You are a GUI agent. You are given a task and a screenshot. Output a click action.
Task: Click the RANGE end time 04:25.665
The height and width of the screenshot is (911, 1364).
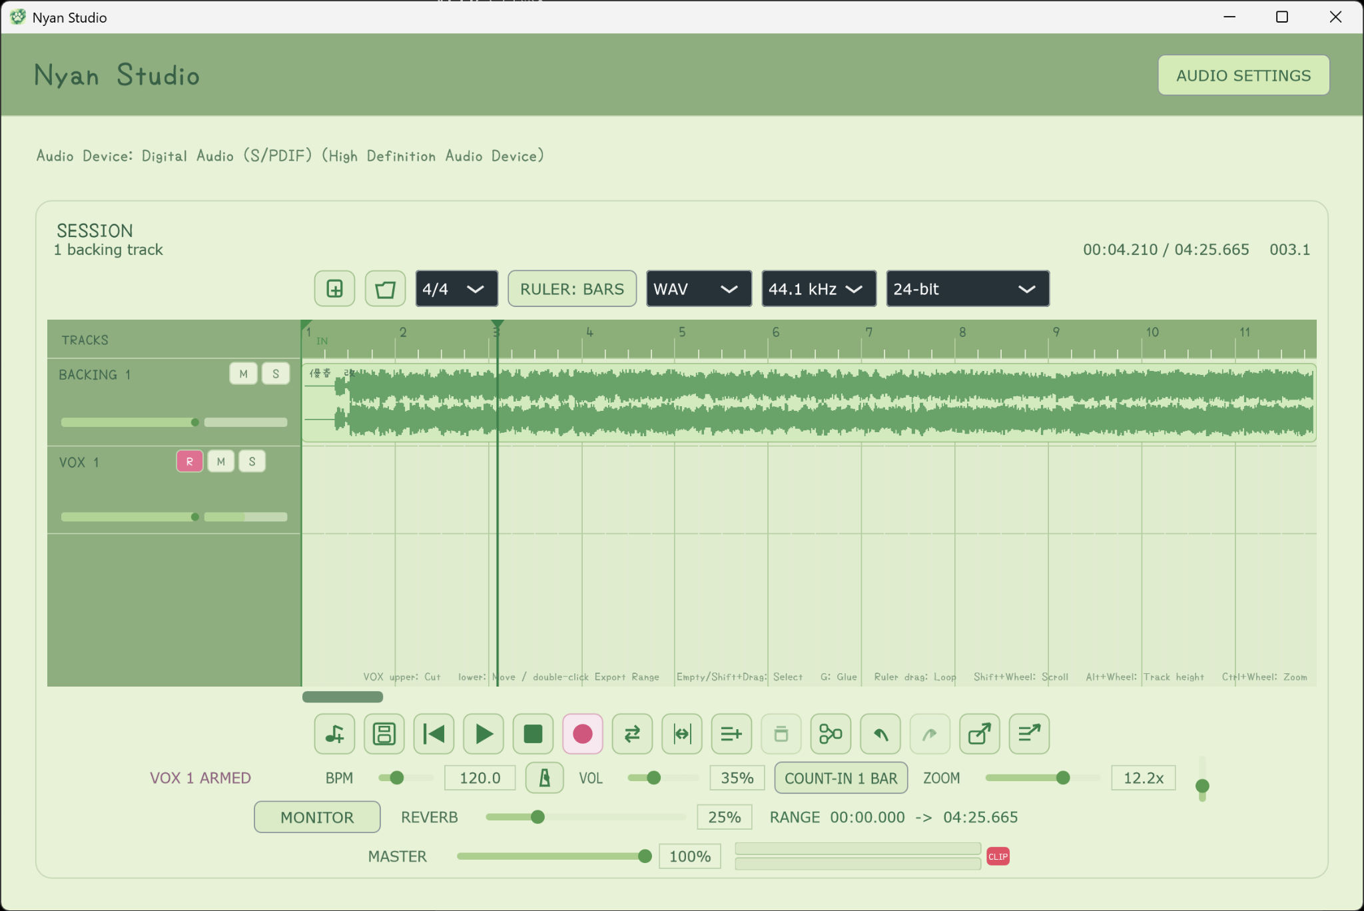(980, 817)
